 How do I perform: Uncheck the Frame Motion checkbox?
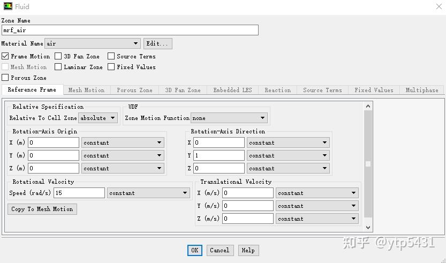5,56
